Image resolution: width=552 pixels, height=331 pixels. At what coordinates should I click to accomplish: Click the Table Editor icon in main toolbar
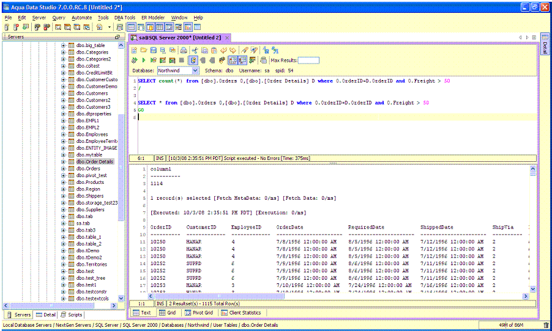pyautogui.click(x=67, y=27)
